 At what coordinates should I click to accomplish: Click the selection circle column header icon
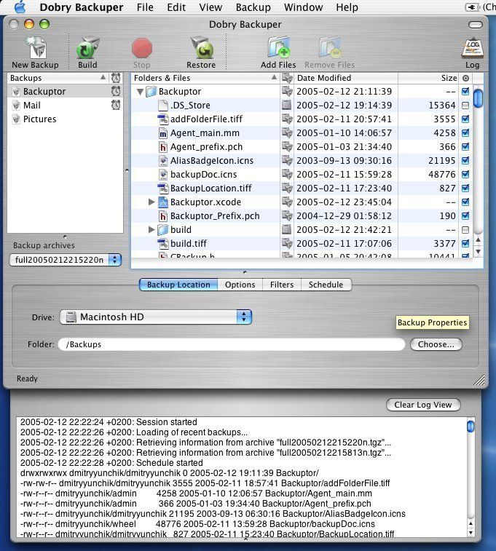pos(465,78)
